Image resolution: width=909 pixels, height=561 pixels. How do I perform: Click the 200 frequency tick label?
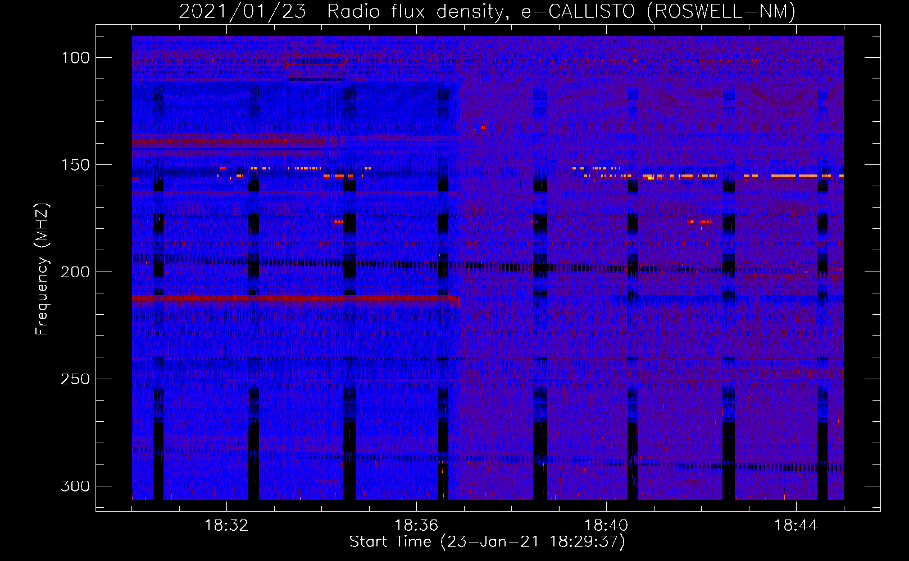point(75,272)
